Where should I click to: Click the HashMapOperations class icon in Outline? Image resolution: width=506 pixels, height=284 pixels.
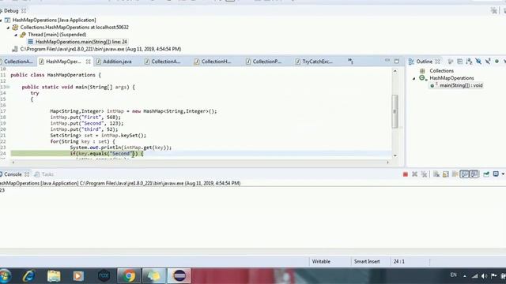pos(422,78)
